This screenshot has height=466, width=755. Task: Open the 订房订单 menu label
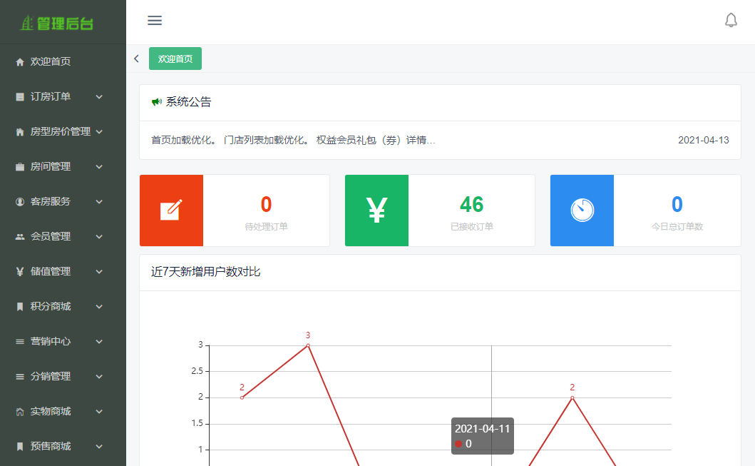[51, 97]
